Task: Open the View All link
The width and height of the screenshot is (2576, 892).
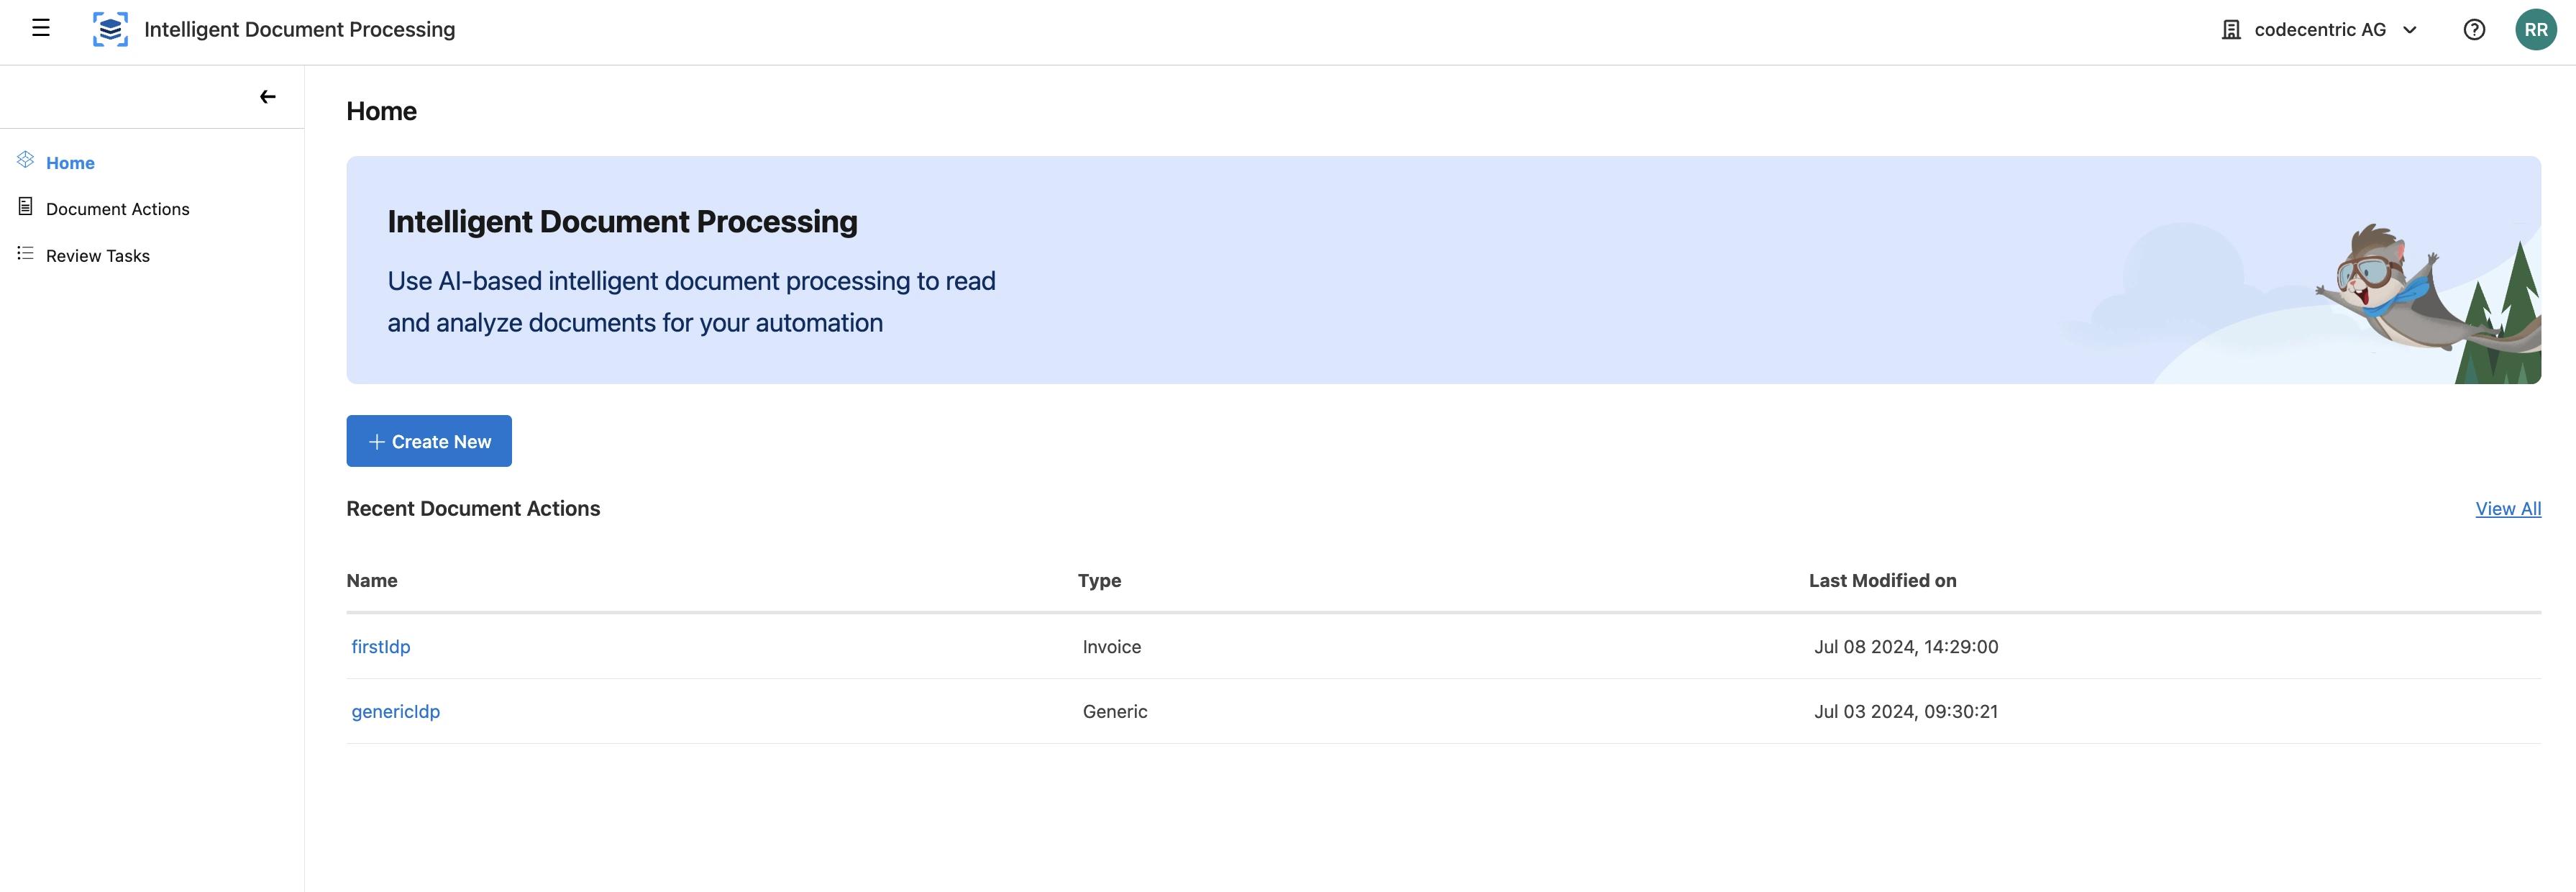Action: tap(2507, 508)
